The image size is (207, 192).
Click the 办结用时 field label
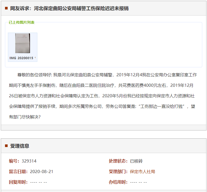pyautogui.click(x=118, y=182)
